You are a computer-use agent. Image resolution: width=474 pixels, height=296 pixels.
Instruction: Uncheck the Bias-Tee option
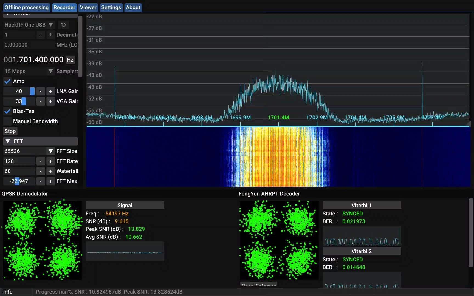click(x=7, y=111)
